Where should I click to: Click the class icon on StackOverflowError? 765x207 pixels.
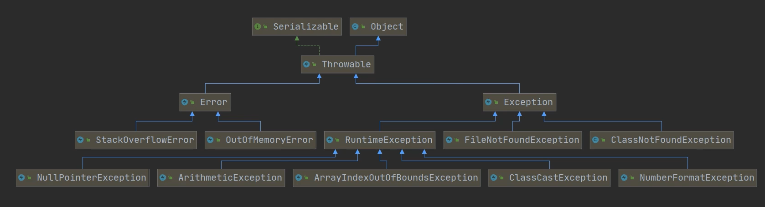click(x=80, y=140)
